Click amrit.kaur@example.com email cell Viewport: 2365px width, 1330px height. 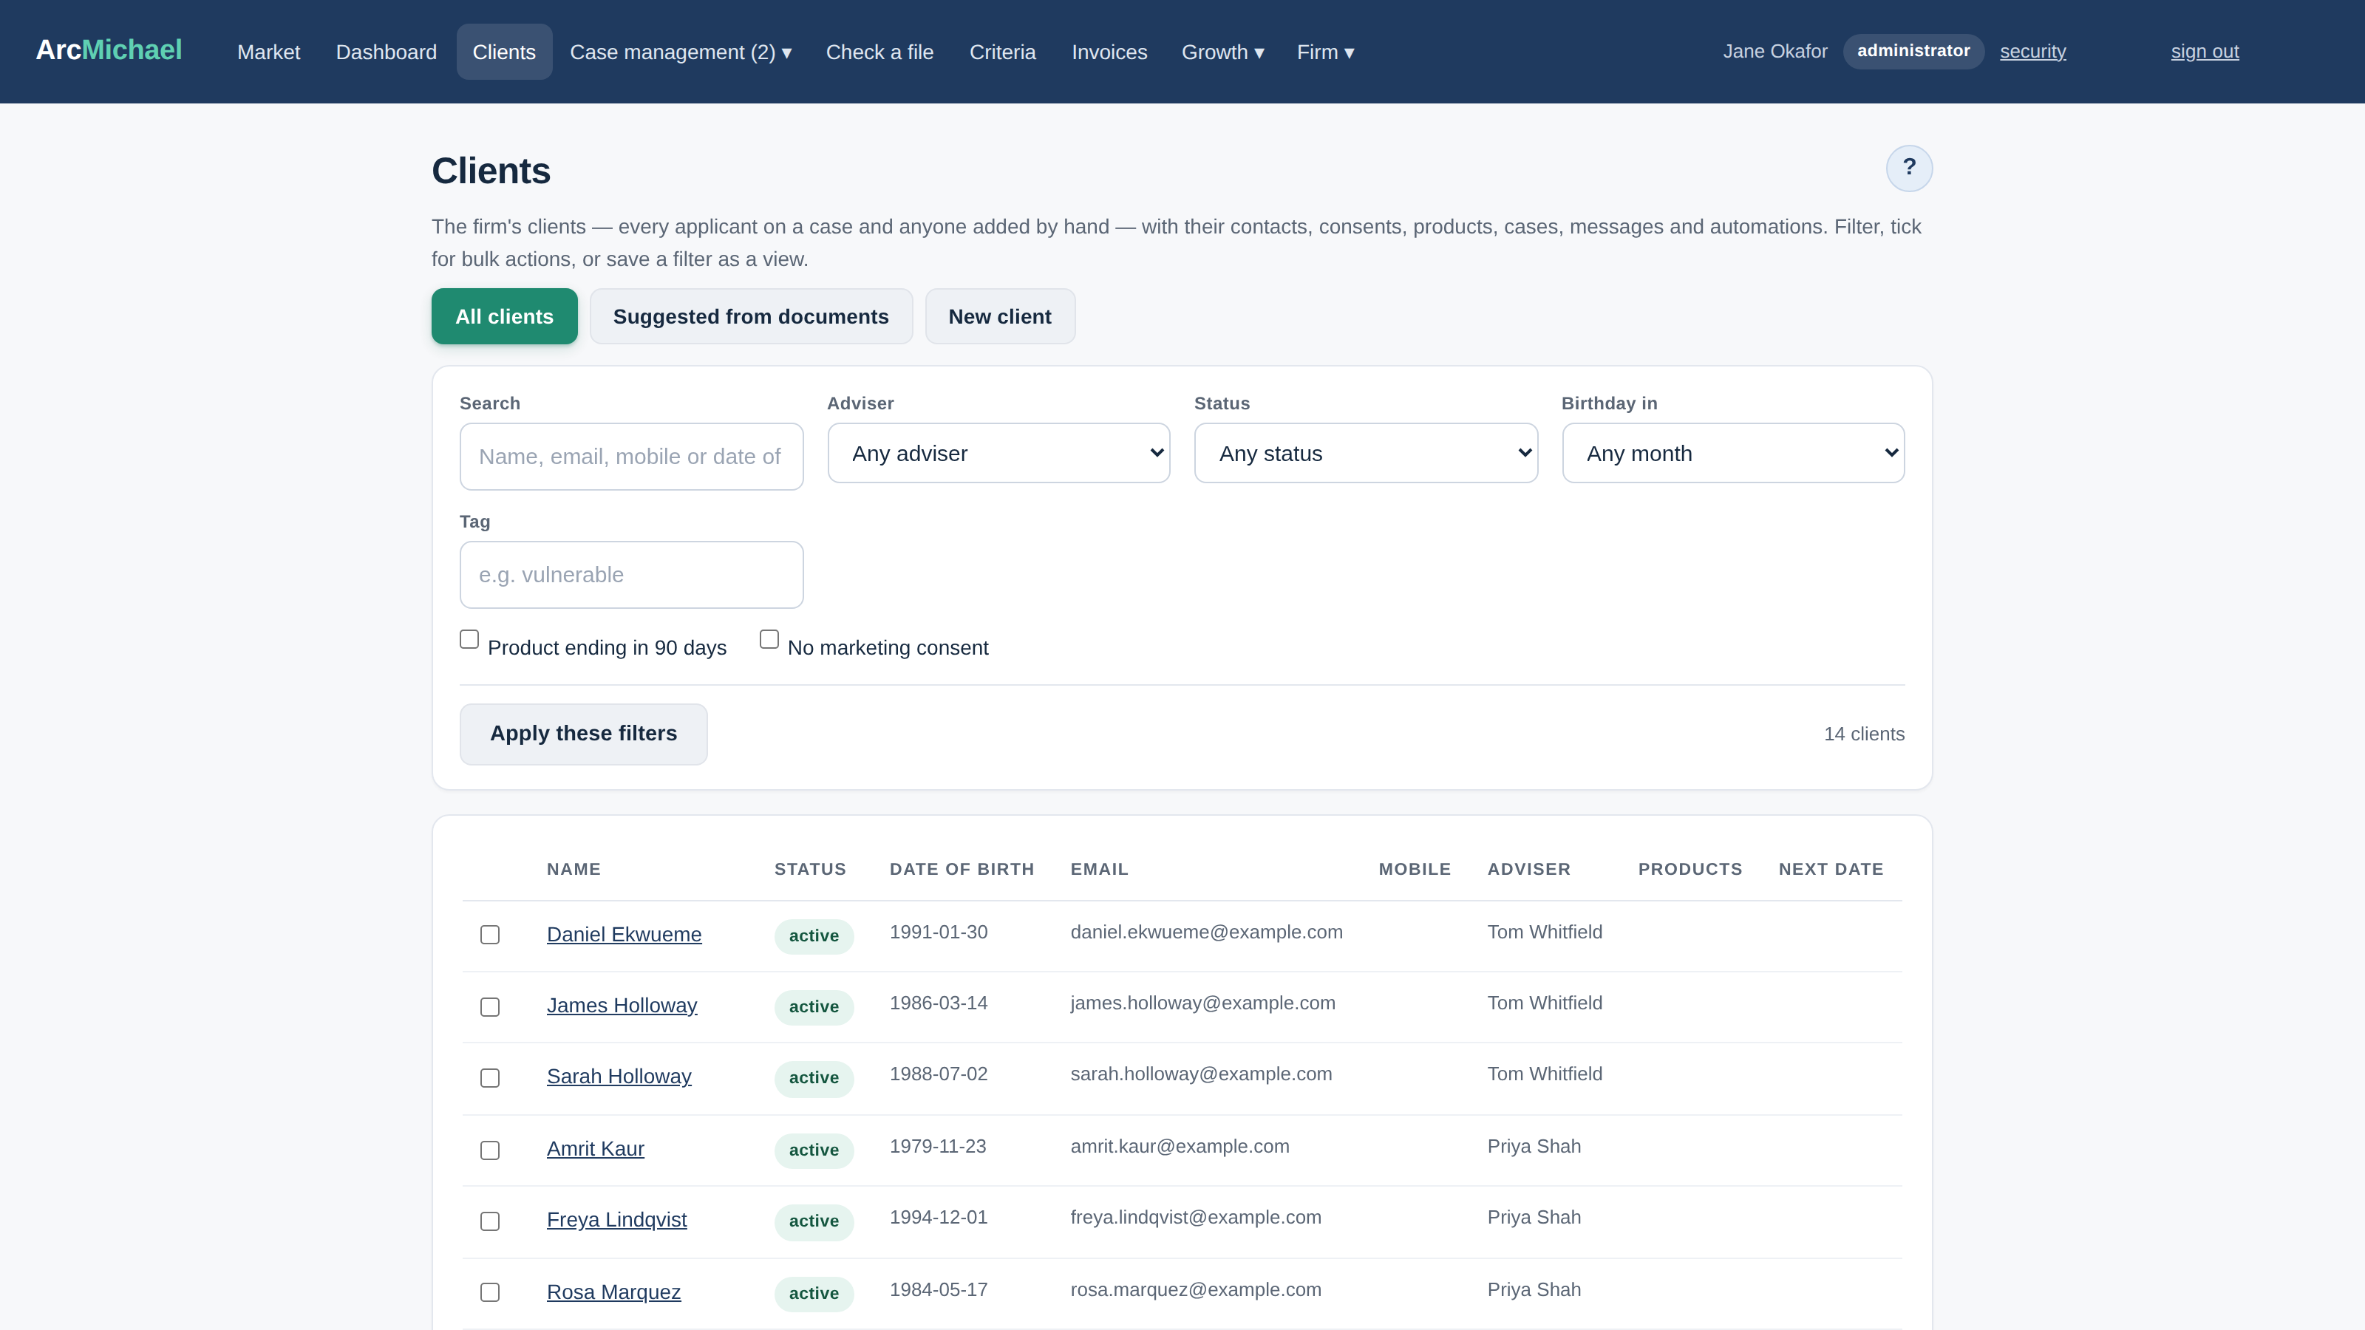[x=1180, y=1147]
